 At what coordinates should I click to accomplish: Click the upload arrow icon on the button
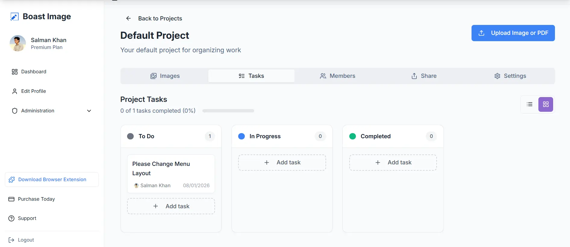pyautogui.click(x=481, y=33)
